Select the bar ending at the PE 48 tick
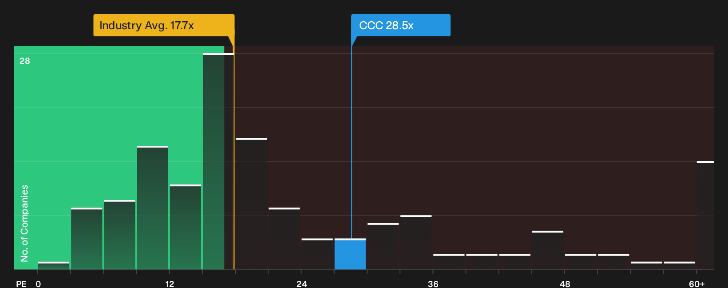 point(548,250)
